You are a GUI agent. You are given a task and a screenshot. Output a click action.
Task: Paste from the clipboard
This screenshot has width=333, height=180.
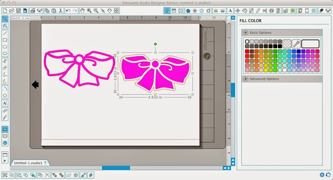coord(54,11)
